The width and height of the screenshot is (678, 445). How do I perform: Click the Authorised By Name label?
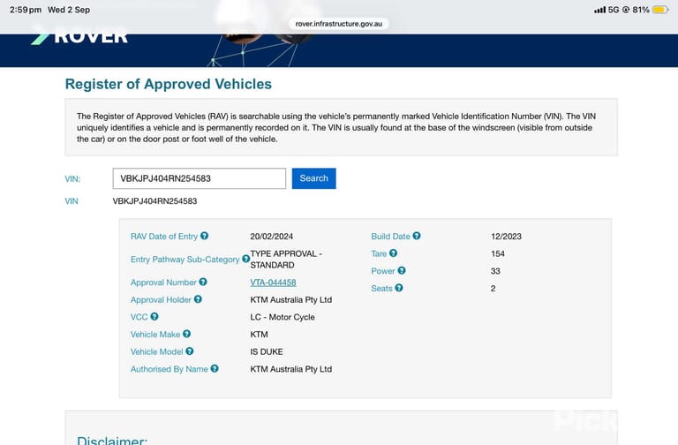(169, 369)
